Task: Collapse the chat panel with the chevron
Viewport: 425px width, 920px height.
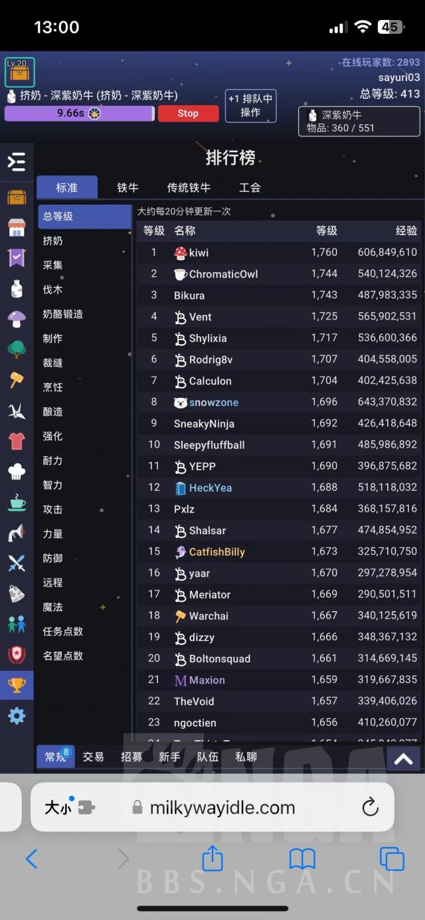Action: (403, 757)
